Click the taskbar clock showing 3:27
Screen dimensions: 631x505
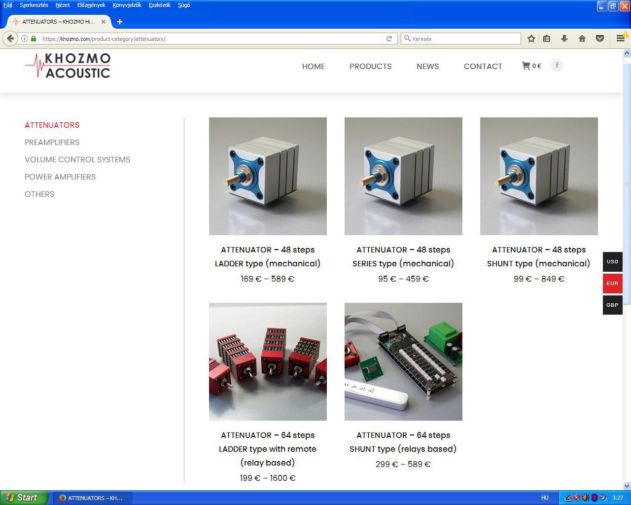[x=618, y=498]
